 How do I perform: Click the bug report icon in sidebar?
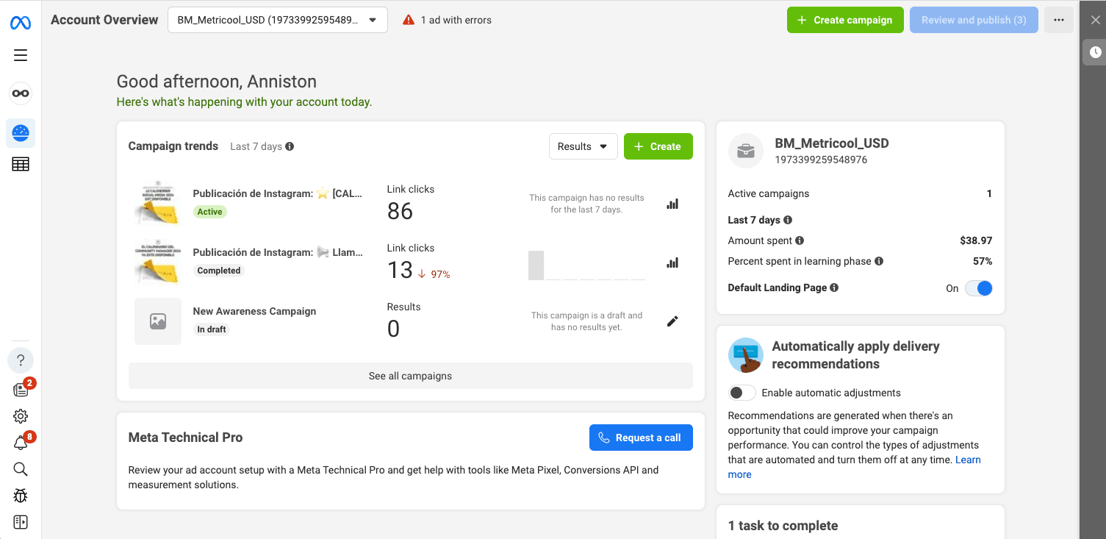[x=21, y=496]
